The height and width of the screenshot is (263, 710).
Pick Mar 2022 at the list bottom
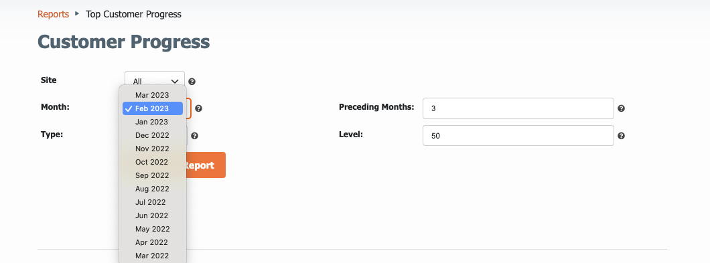[153, 256]
